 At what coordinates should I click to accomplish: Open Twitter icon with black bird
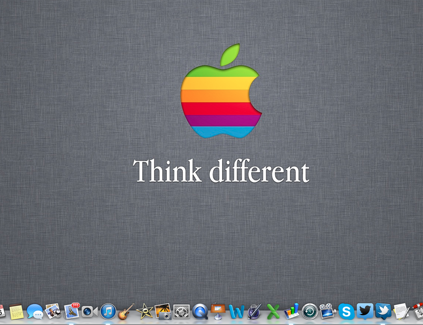[365, 312]
